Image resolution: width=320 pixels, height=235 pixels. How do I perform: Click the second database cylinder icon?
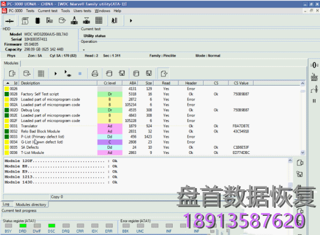(x=136, y=74)
